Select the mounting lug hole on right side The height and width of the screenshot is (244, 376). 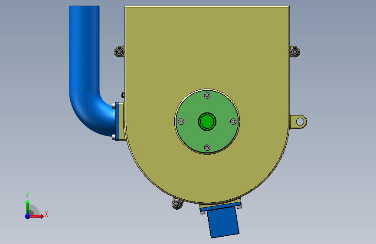(300, 122)
